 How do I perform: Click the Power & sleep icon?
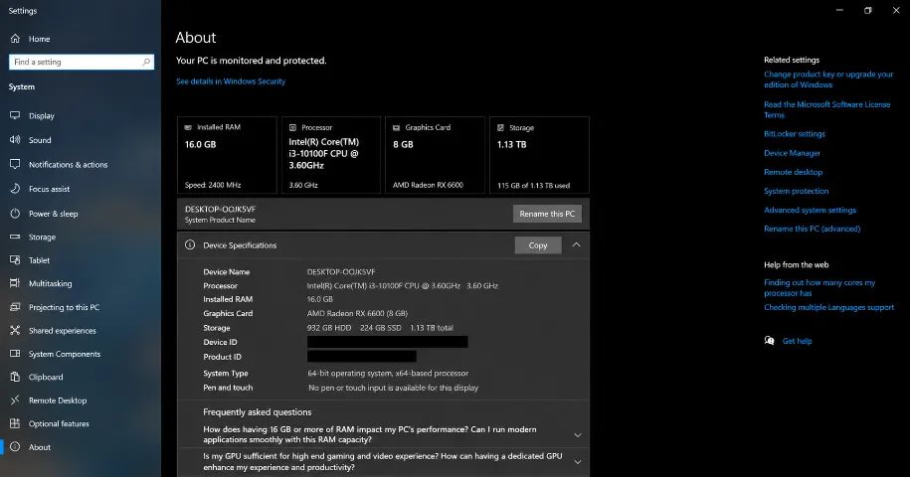[15, 214]
